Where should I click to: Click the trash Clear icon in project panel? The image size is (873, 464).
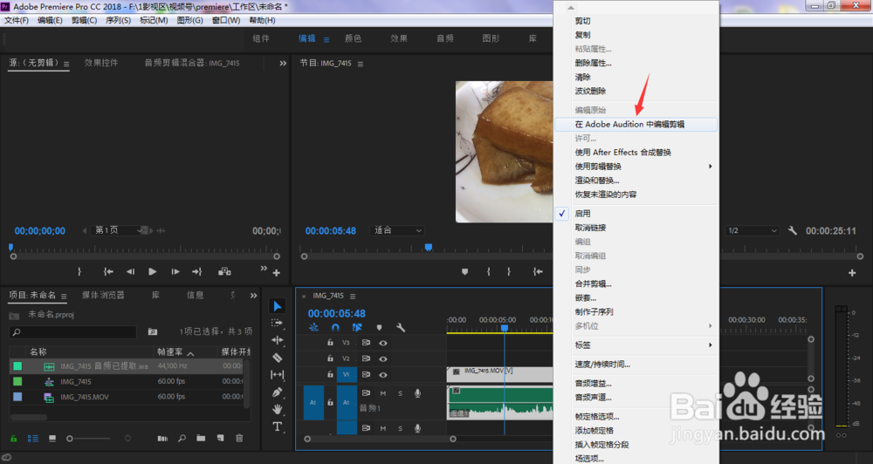[239, 439]
